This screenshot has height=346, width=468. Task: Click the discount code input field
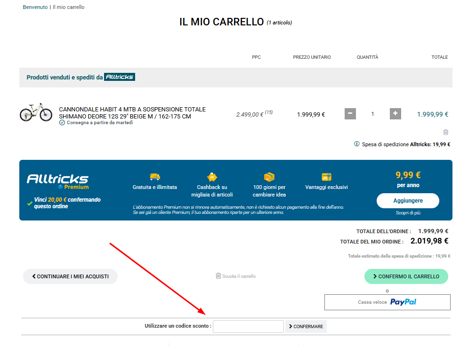pyautogui.click(x=248, y=326)
